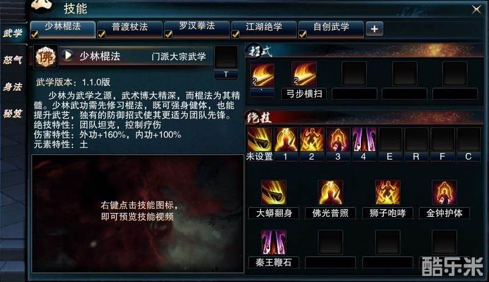Screen dimensions: 489x282
Task: Click the 秦王鞭石 skill icon
Action: click(274, 242)
